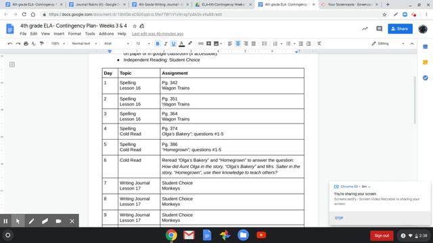Show the document outline icon
Viewport: 433px width, 243px height.
point(12,65)
